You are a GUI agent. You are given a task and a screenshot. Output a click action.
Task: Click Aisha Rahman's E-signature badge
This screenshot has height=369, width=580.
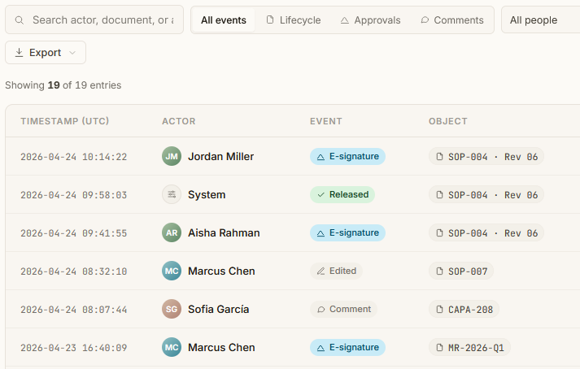pos(347,233)
